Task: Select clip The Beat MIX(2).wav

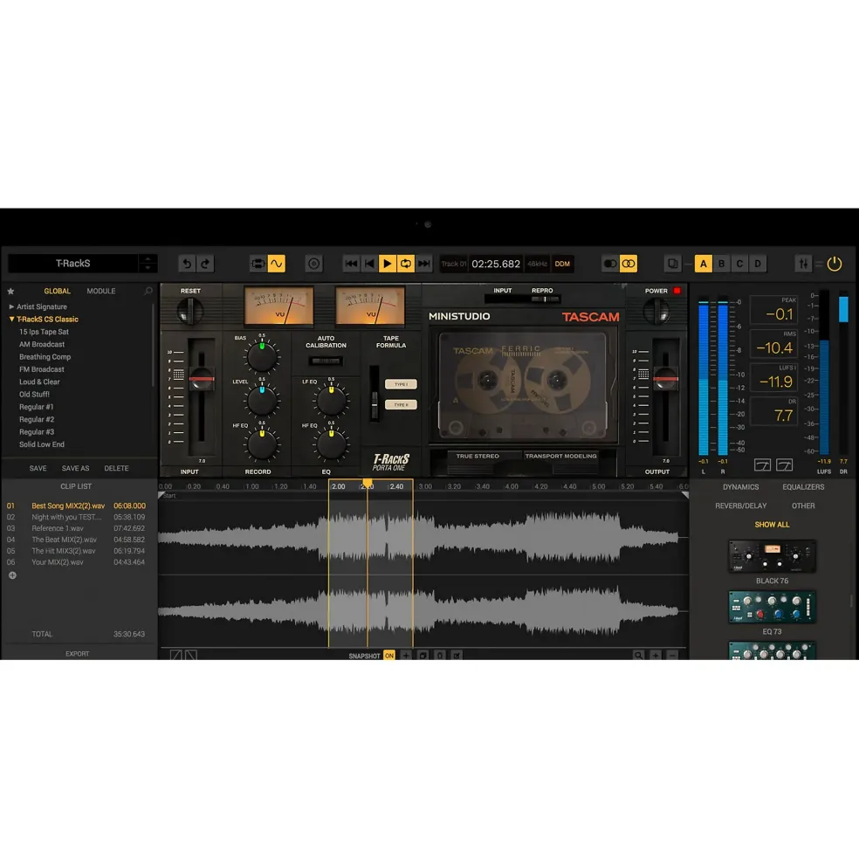Action: click(77, 540)
